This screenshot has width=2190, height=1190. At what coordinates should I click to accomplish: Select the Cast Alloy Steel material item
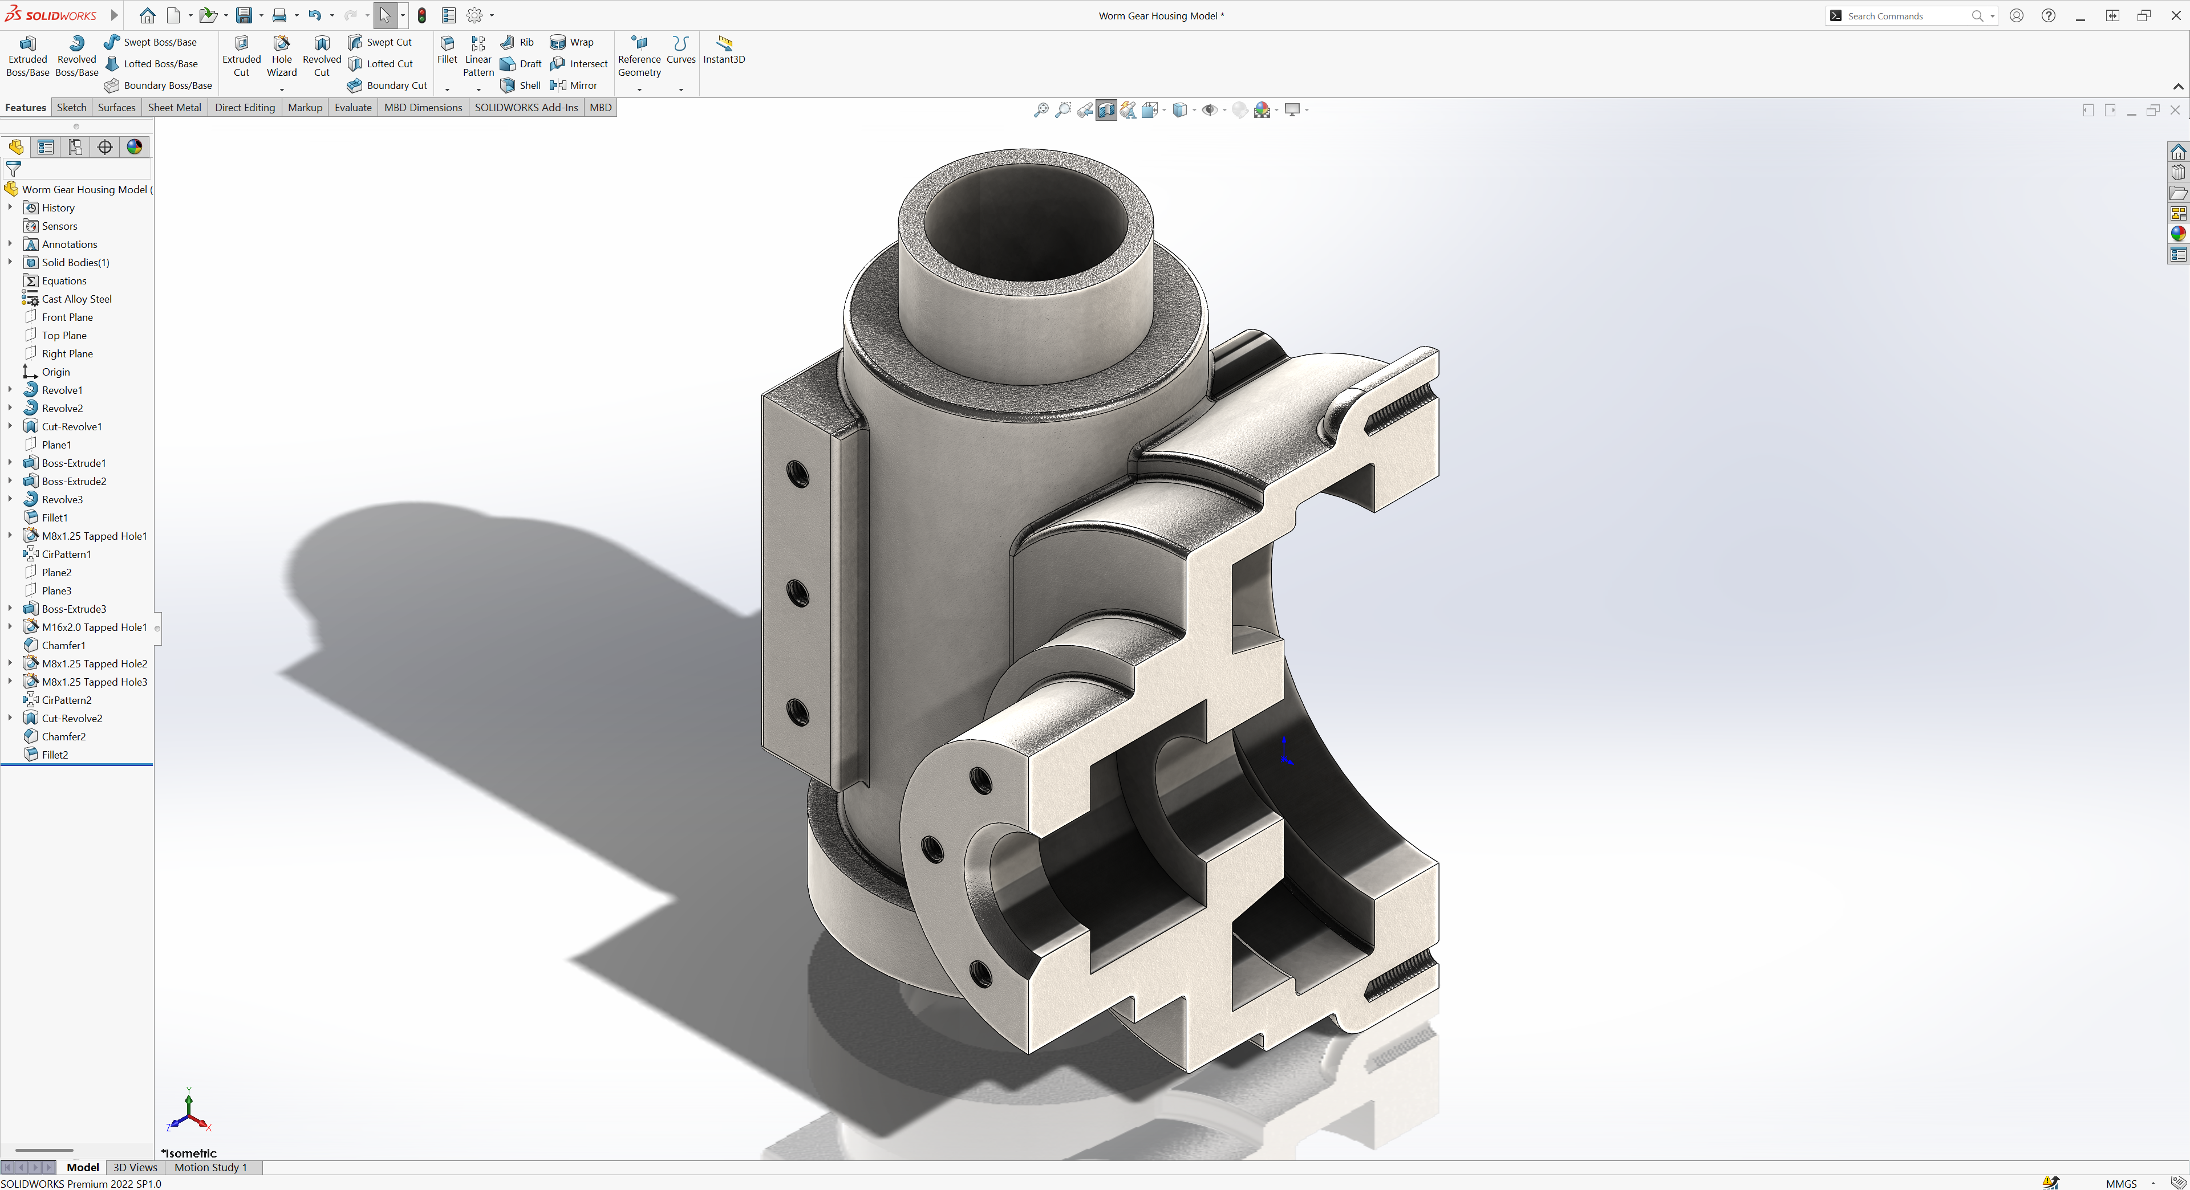(x=76, y=299)
